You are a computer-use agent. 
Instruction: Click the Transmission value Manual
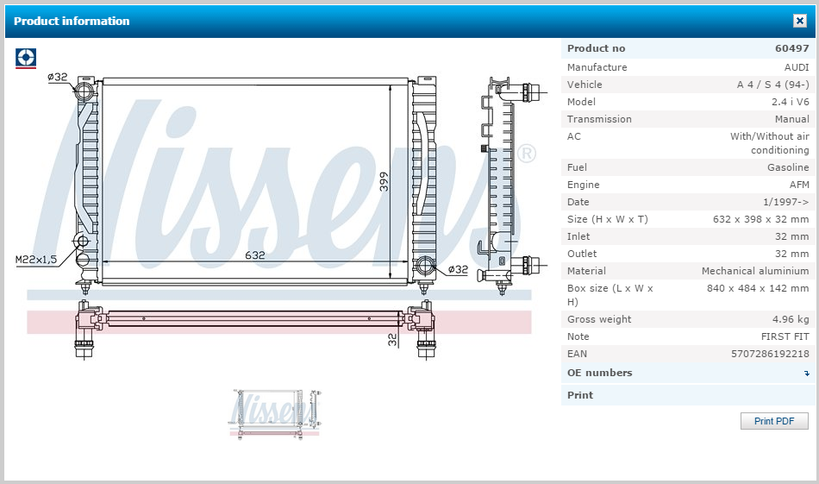791,119
